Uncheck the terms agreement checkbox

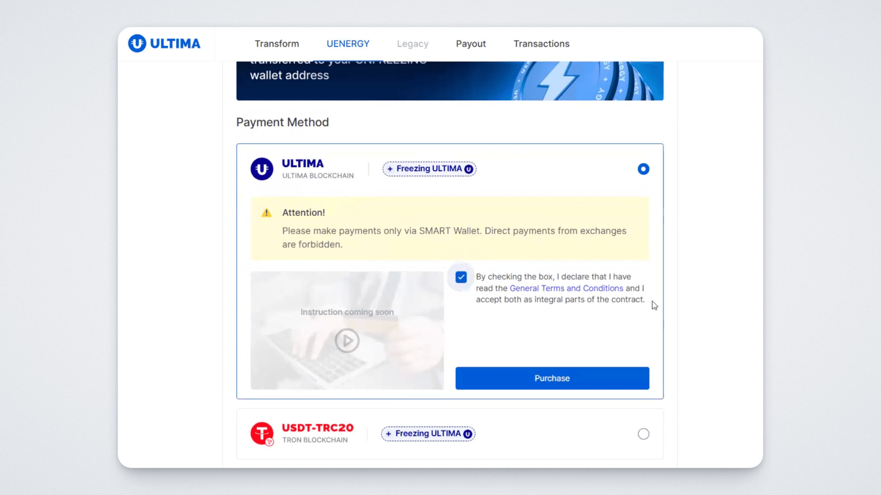tap(461, 277)
